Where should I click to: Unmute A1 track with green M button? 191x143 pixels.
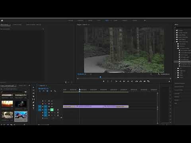52,110
